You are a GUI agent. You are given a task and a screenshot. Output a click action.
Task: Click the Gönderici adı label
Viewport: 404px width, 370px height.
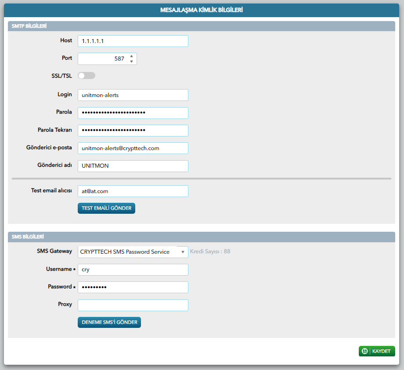[54, 165]
